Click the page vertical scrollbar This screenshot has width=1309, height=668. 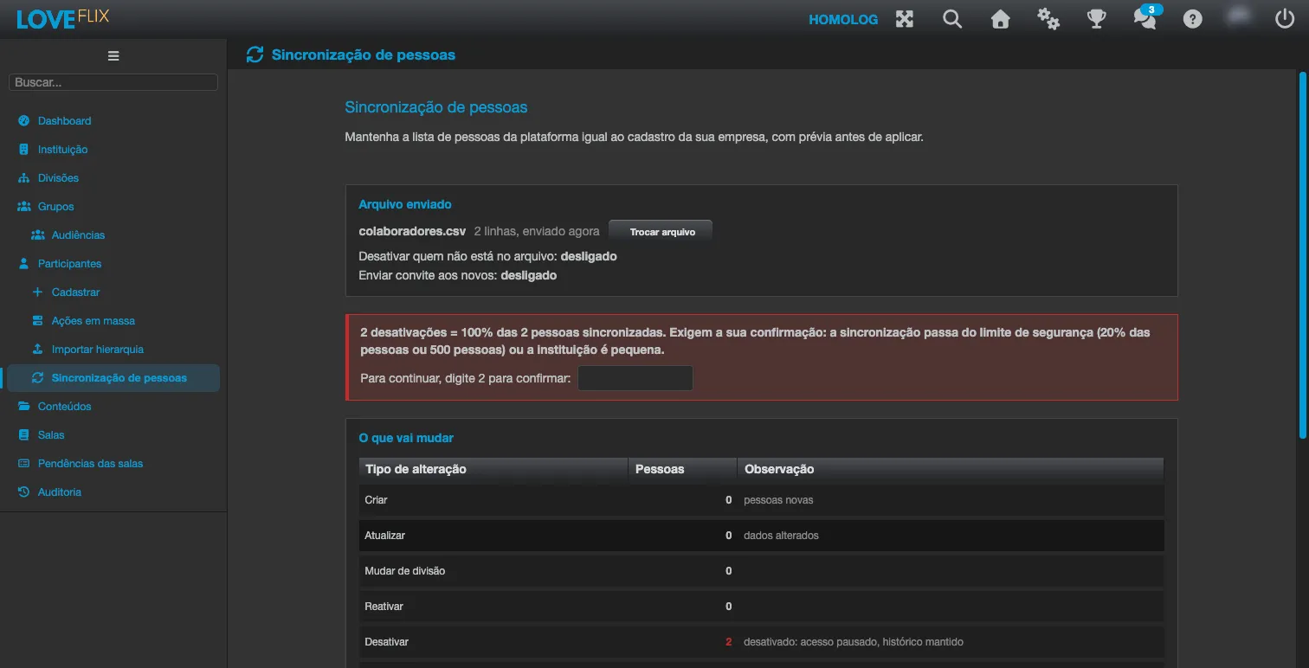tap(1302, 255)
